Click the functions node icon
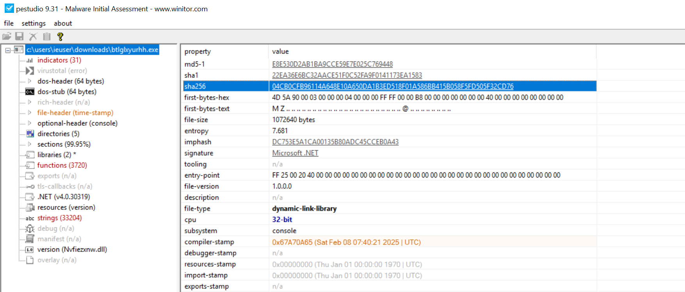Image resolution: width=685 pixels, height=292 pixels. tap(30, 165)
